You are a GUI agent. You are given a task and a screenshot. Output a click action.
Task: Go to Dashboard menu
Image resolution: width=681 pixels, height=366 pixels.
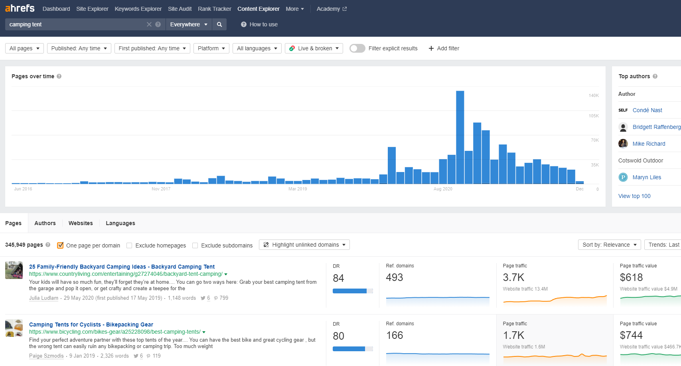coord(56,9)
